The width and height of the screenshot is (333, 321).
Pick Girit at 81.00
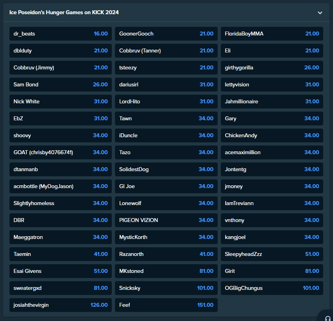tap(272, 271)
